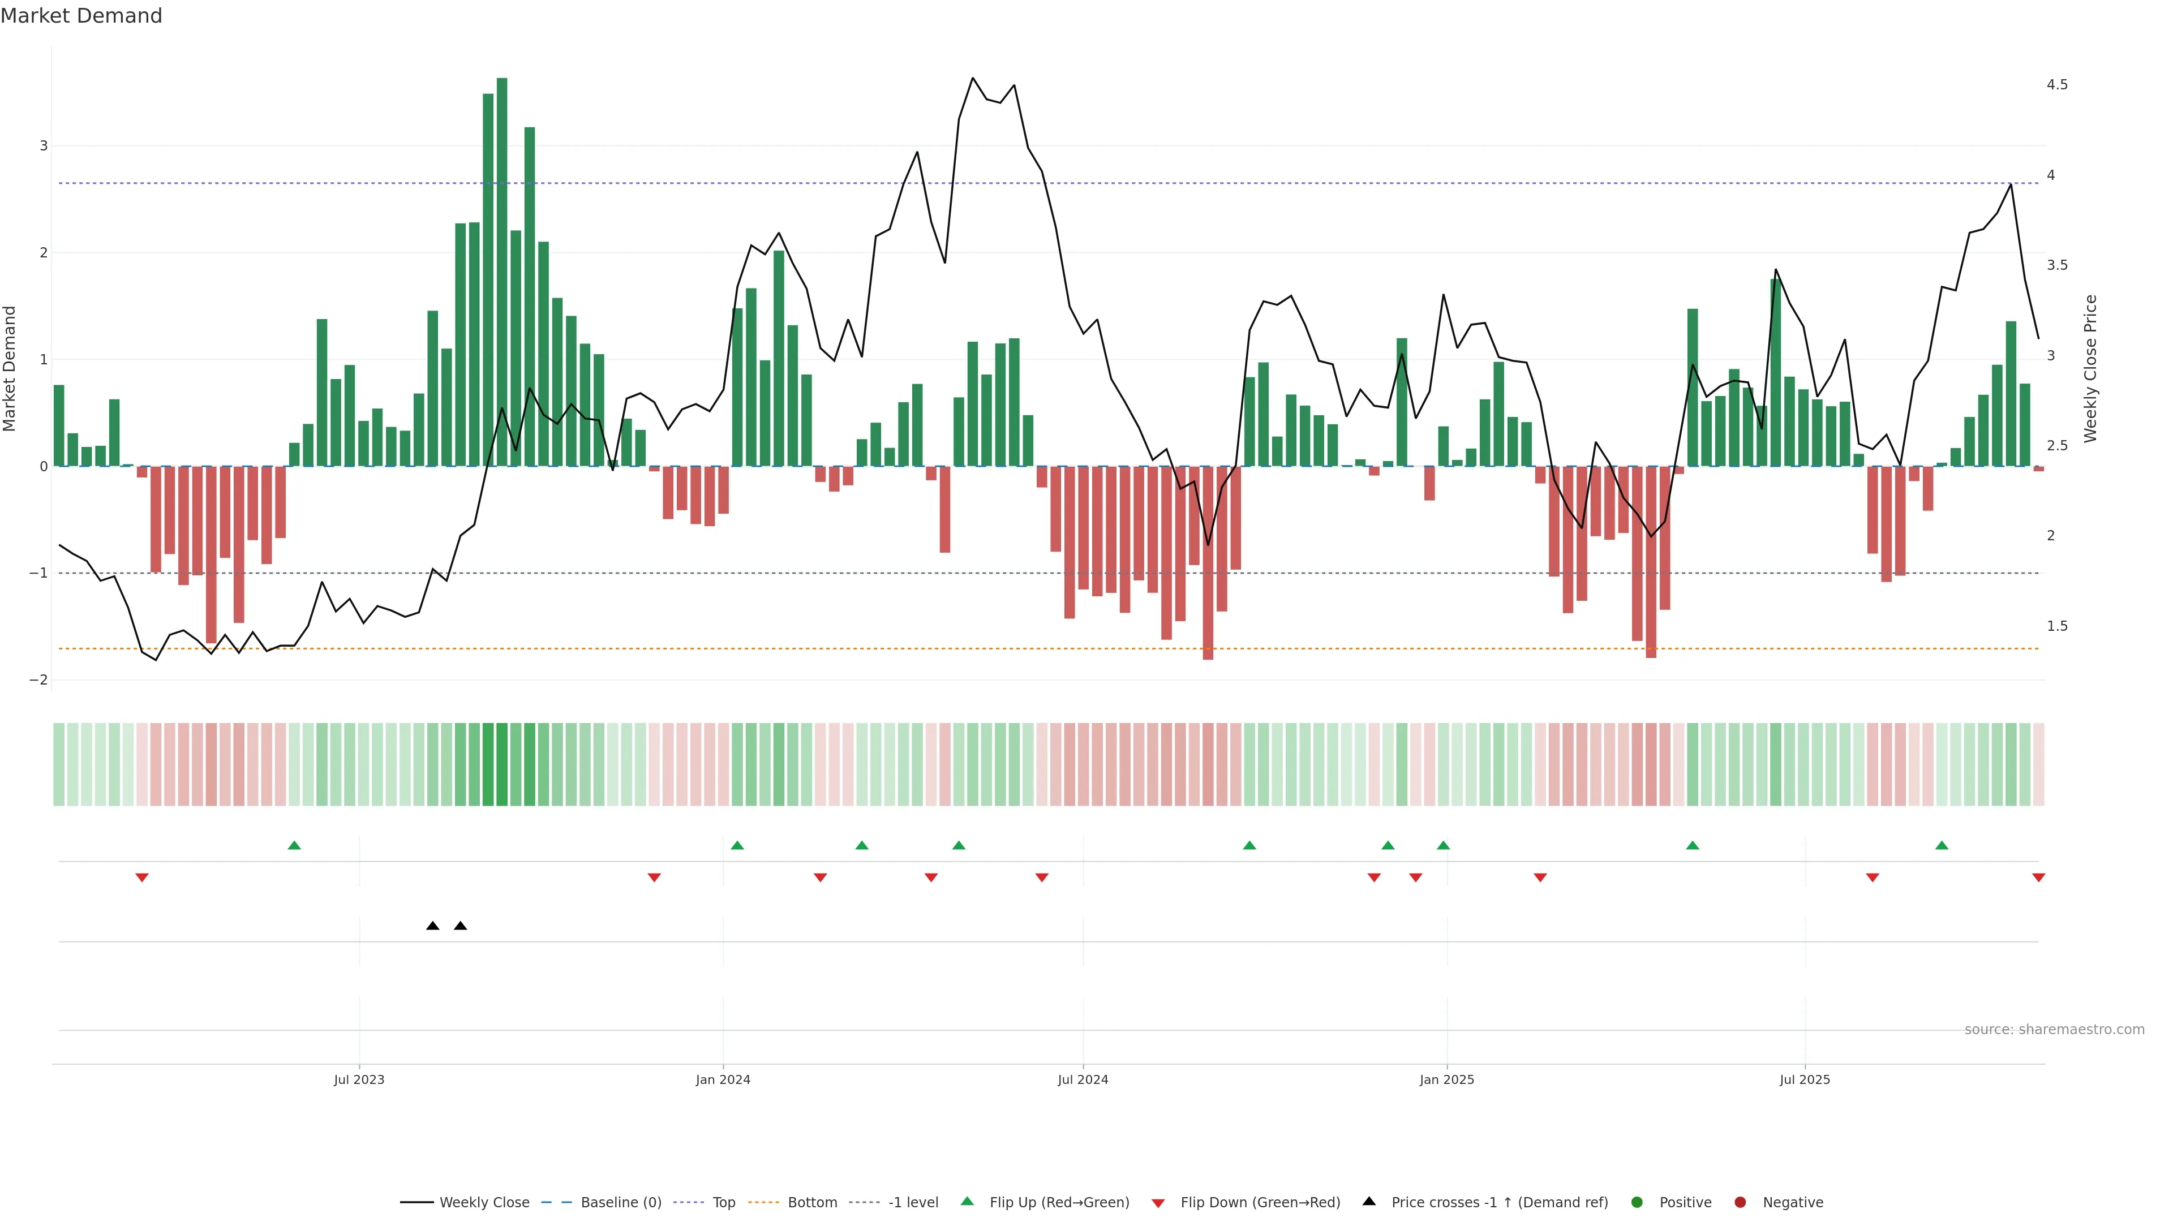This screenshot has width=2173, height=1222.
Task: Click the green Flip Up legend triangle
Action: point(968,1202)
